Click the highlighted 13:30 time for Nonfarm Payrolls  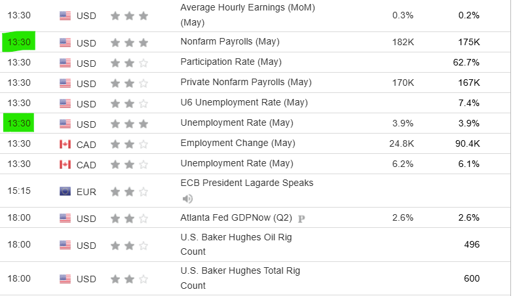[18, 42]
